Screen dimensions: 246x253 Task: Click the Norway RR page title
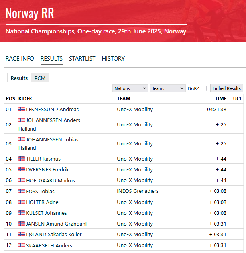[30, 13]
